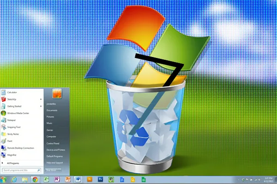Switch to Google Chrome on taskbar
Viewport: 277px width, 184px height.
click(36, 180)
